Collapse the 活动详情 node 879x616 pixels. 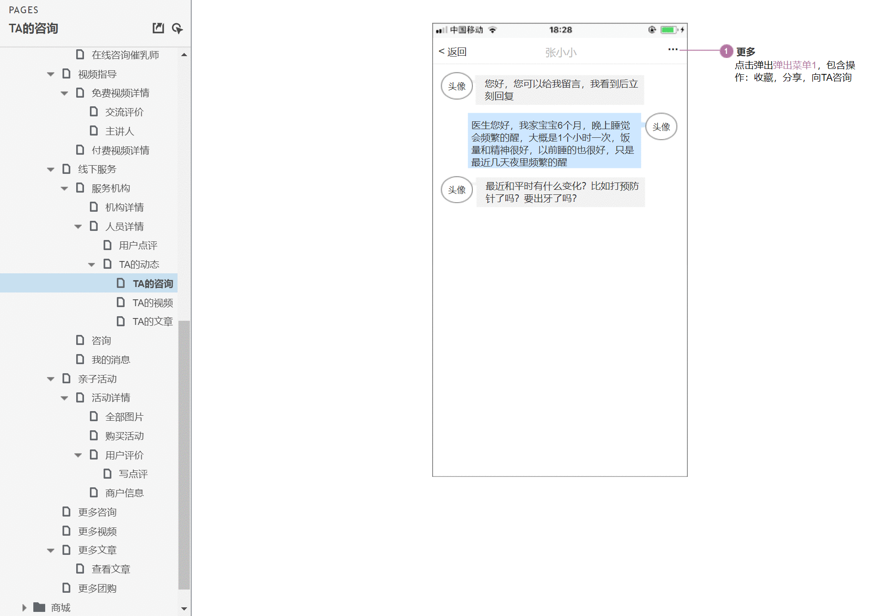[x=64, y=398]
